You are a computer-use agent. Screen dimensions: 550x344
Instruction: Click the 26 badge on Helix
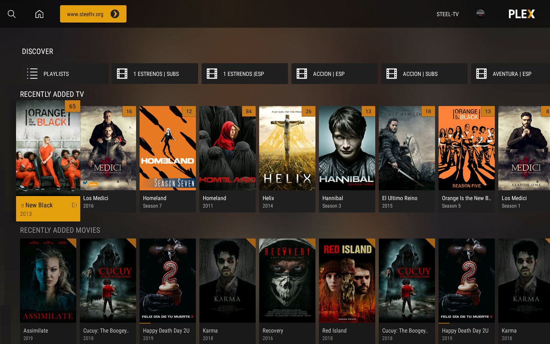pyautogui.click(x=309, y=111)
